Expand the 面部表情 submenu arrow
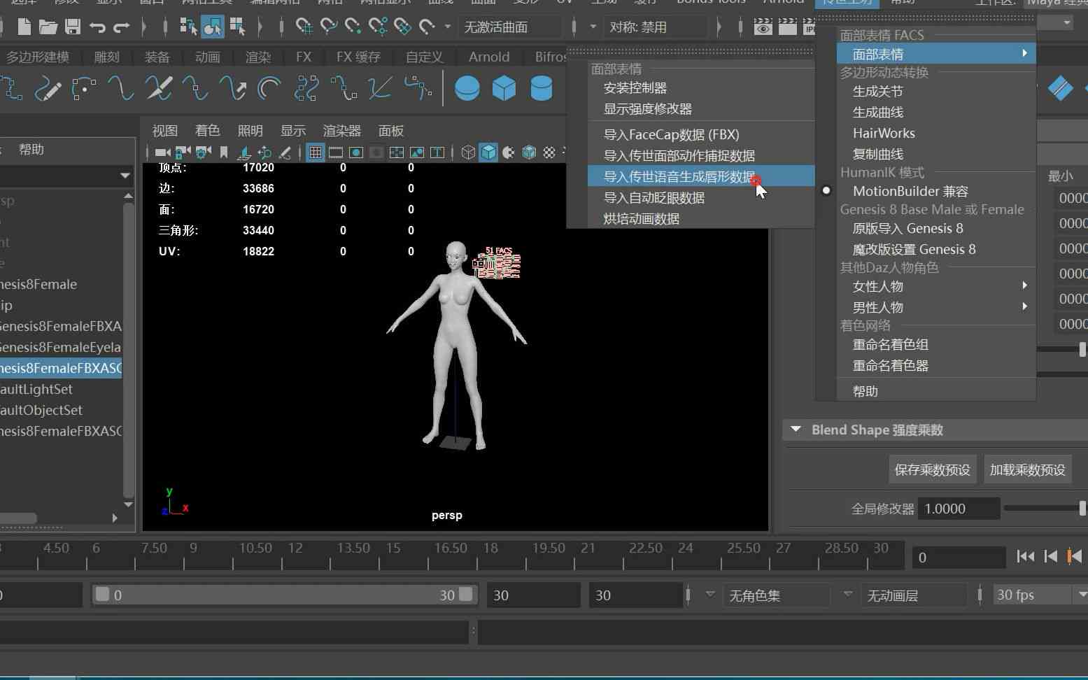Image resolution: width=1088 pixels, height=680 pixels. [x=1024, y=54]
